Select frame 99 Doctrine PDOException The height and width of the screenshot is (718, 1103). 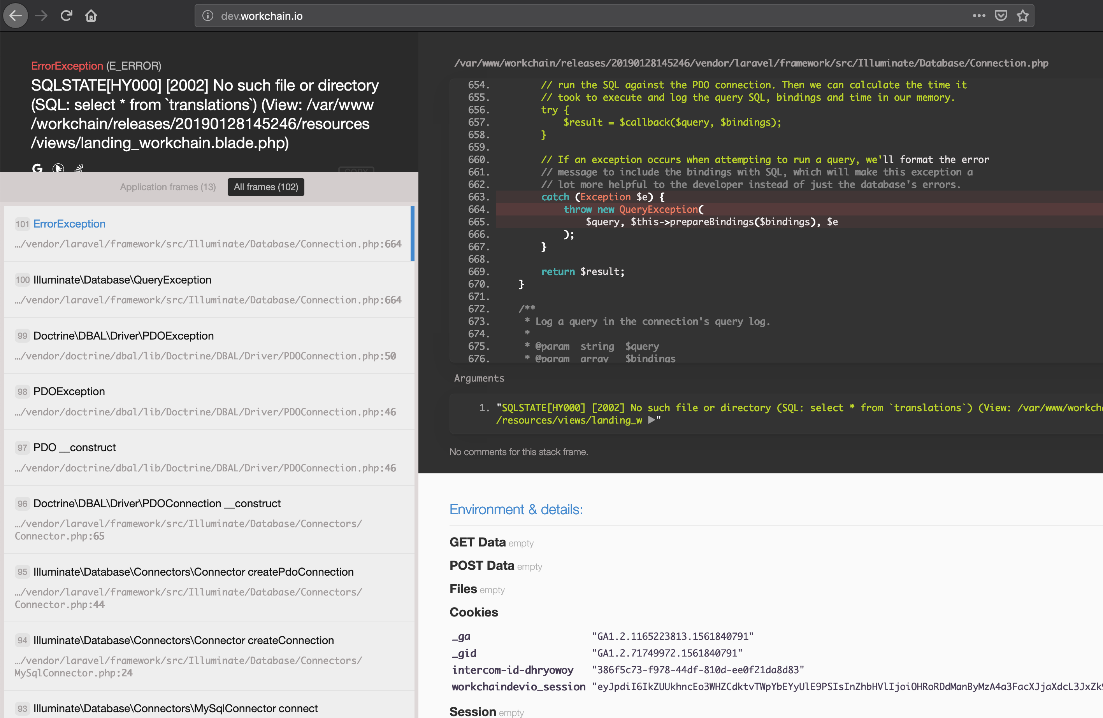(x=209, y=345)
